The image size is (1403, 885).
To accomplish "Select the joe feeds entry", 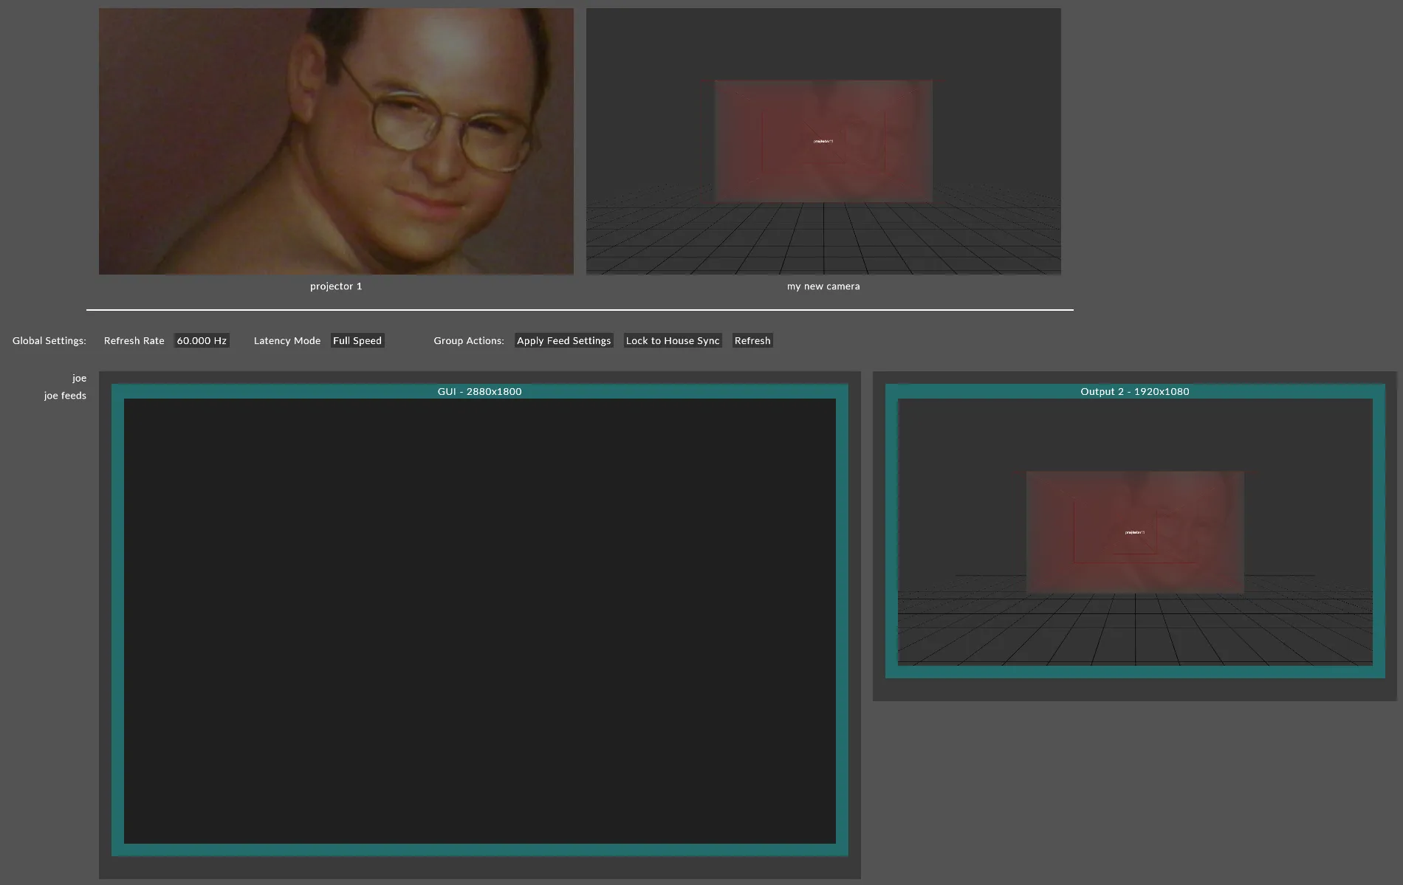I will [x=65, y=395].
